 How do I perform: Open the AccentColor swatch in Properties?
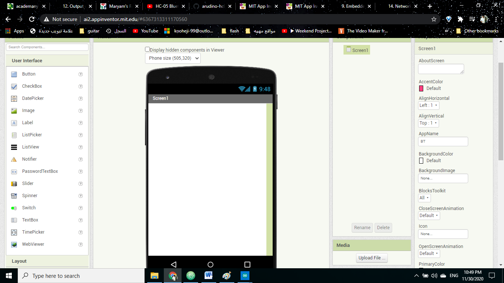tap(421, 88)
